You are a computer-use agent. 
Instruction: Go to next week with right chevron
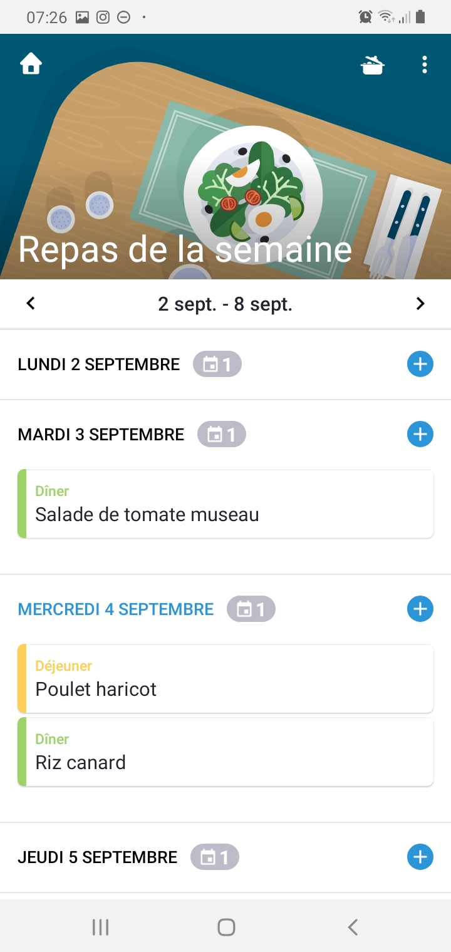pyautogui.click(x=420, y=304)
